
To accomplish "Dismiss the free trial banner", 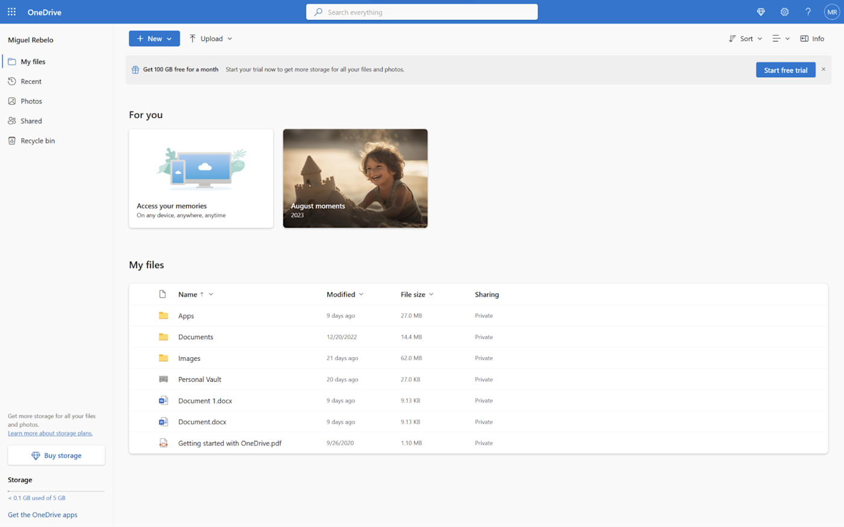I will [x=824, y=69].
